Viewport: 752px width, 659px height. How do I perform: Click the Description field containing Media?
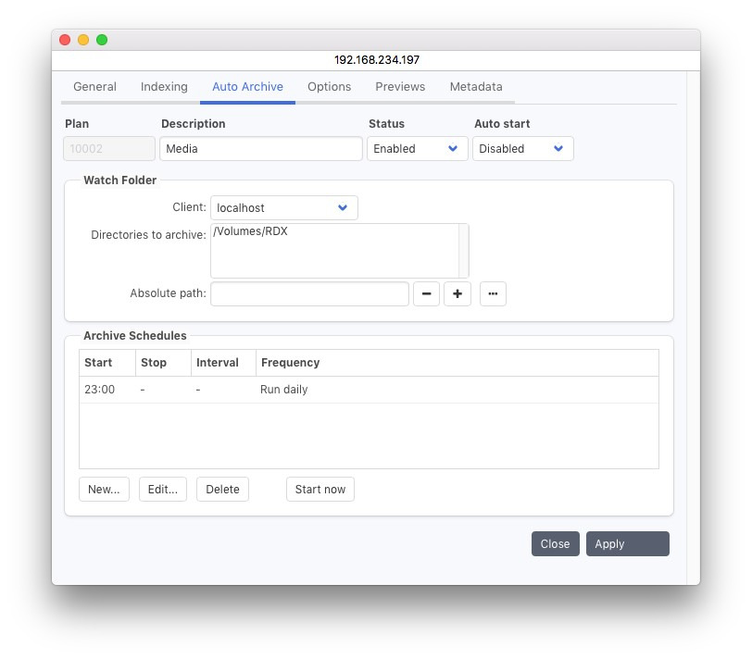point(260,149)
